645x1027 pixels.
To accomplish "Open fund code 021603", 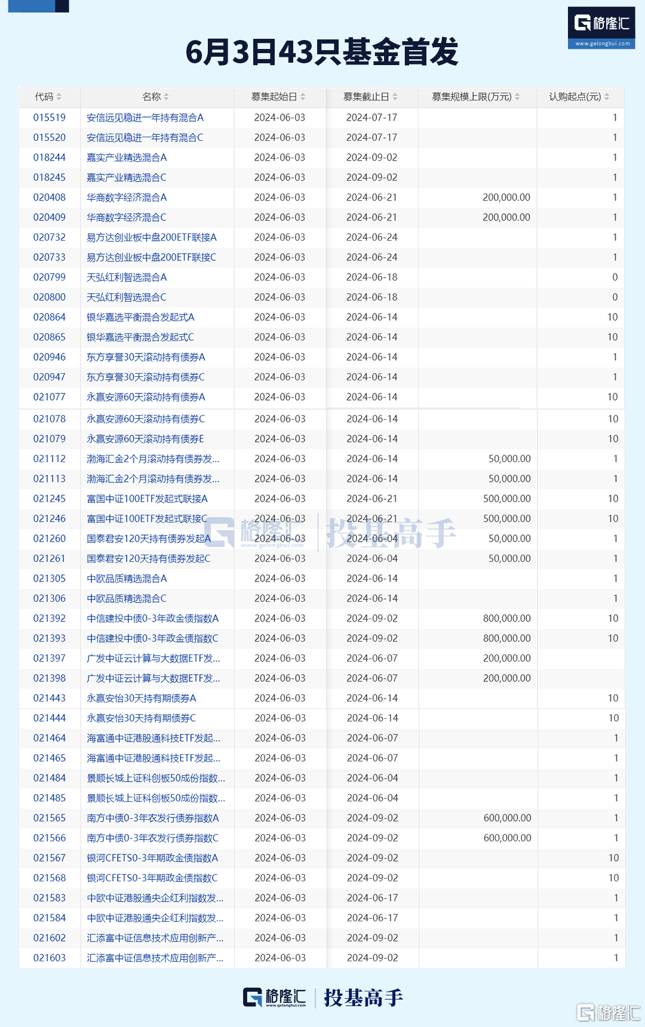I will coord(50,958).
